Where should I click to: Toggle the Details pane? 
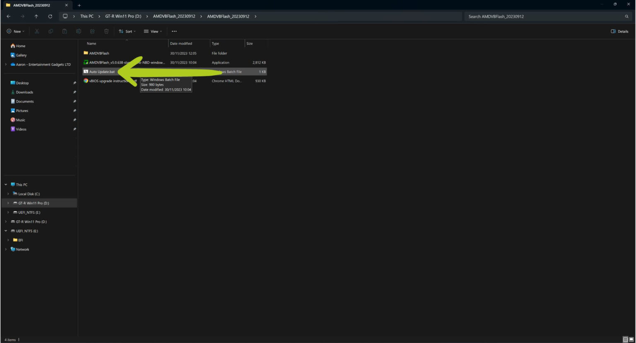[619, 31]
